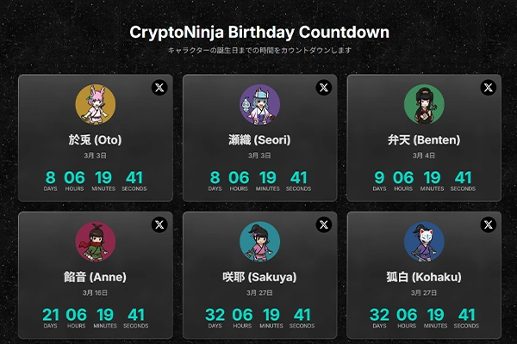Click the 於兎 (Oto) name heading
The height and width of the screenshot is (344, 517).
click(x=95, y=139)
